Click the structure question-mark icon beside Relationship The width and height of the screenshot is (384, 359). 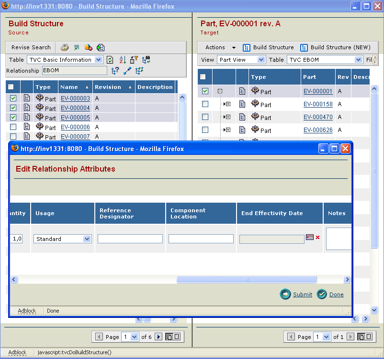pos(115,71)
